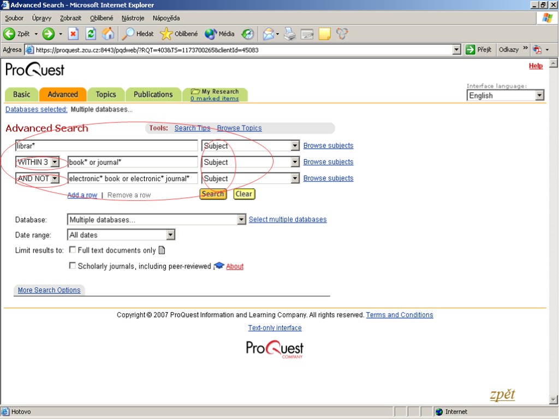Click the electronic* book search field
Image resolution: width=559 pixels, height=419 pixels.
(132, 178)
